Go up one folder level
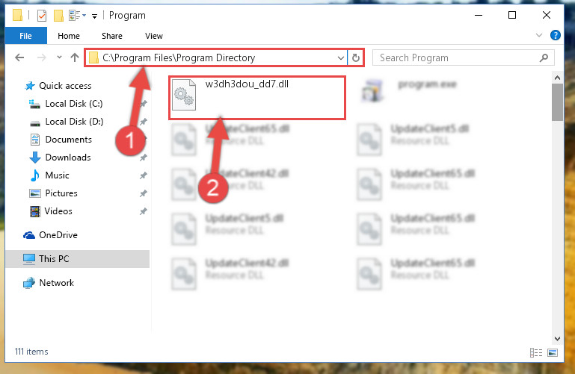 pyautogui.click(x=75, y=57)
